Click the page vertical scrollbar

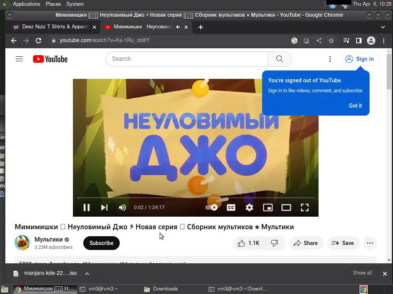click(x=389, y=72)
